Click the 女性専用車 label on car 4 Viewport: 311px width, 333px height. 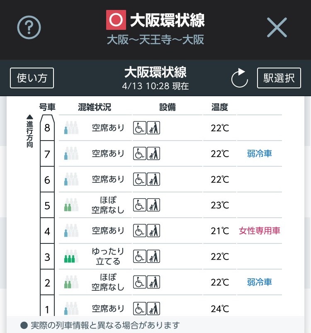click(x=260, y=231)
